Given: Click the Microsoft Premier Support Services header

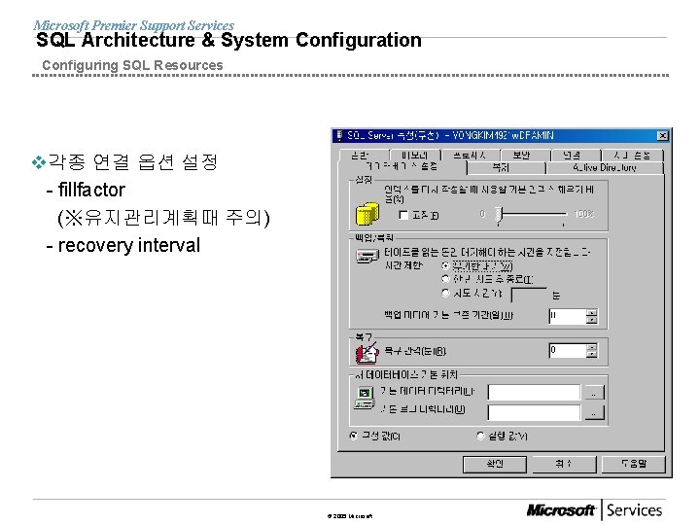Looking at the screenshot, I should coord(133,25).
